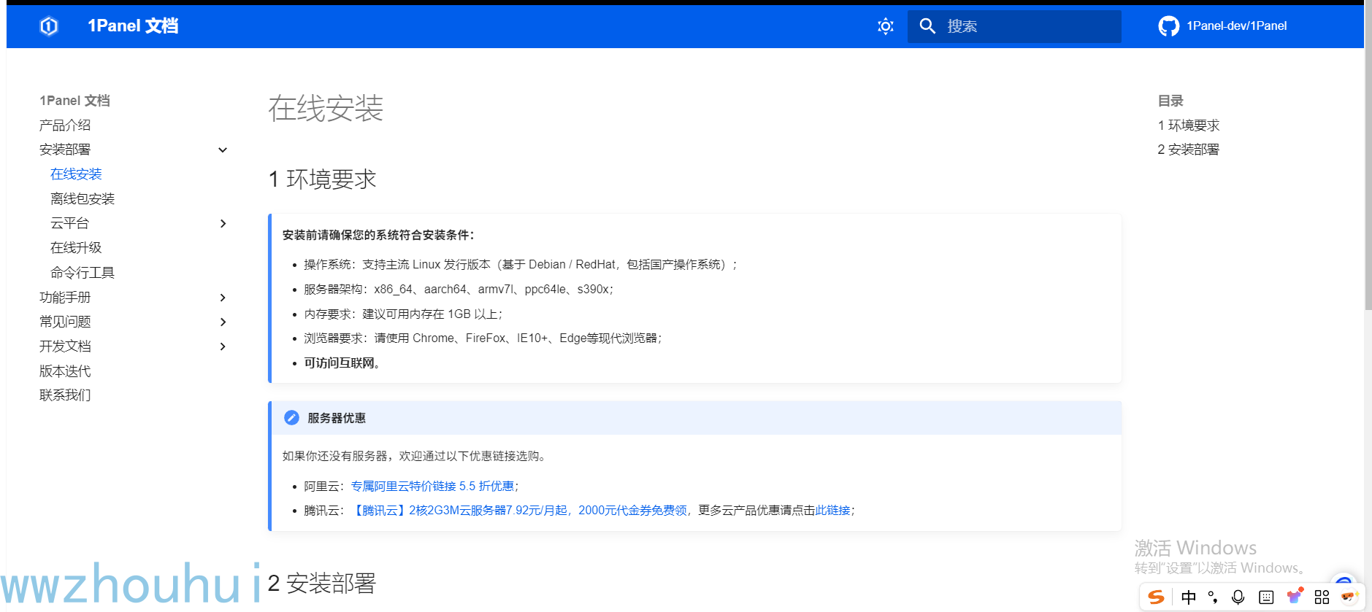Image resolution: width=1372 pixels, height=612 pixels.
Task: Click the 内存要求 requirement line
Action: point(403,314)
